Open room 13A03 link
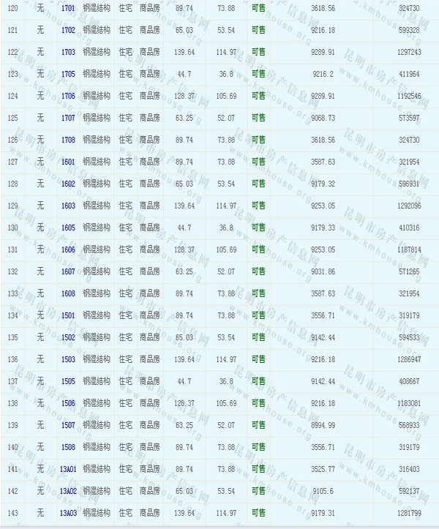Viewport: 439px width, 529px height. point(68,513)
